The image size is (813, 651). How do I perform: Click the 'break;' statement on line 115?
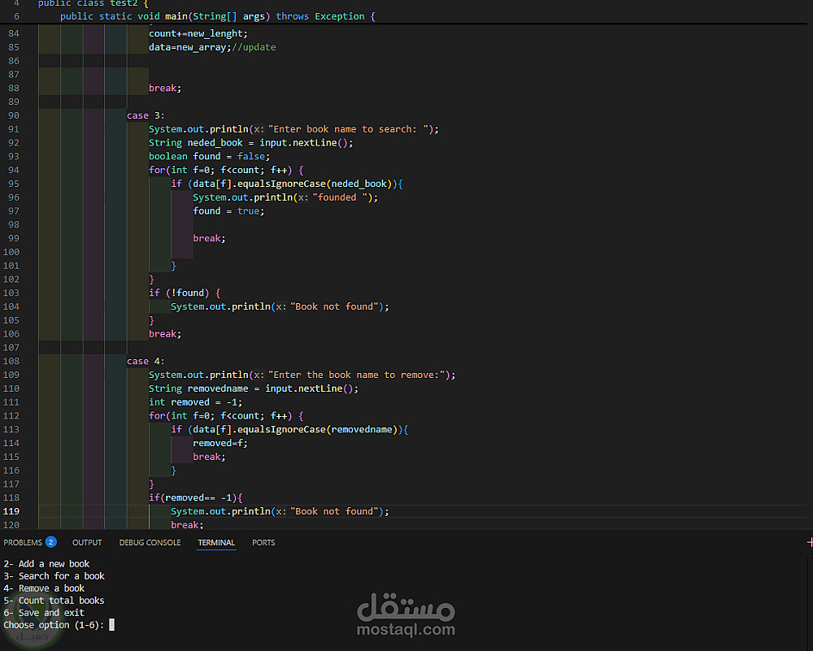click(x=210, y=457)
